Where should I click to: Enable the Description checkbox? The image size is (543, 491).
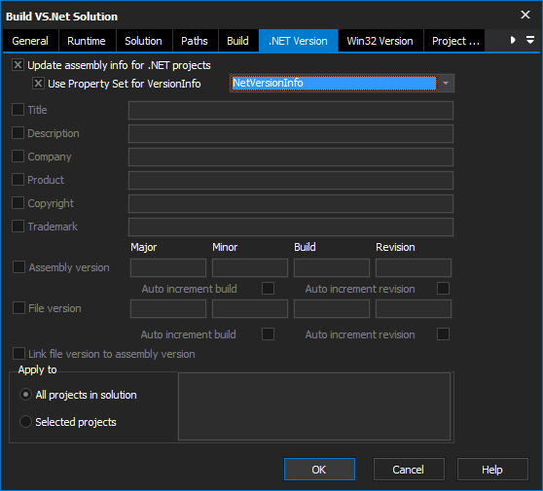point(18,133)
